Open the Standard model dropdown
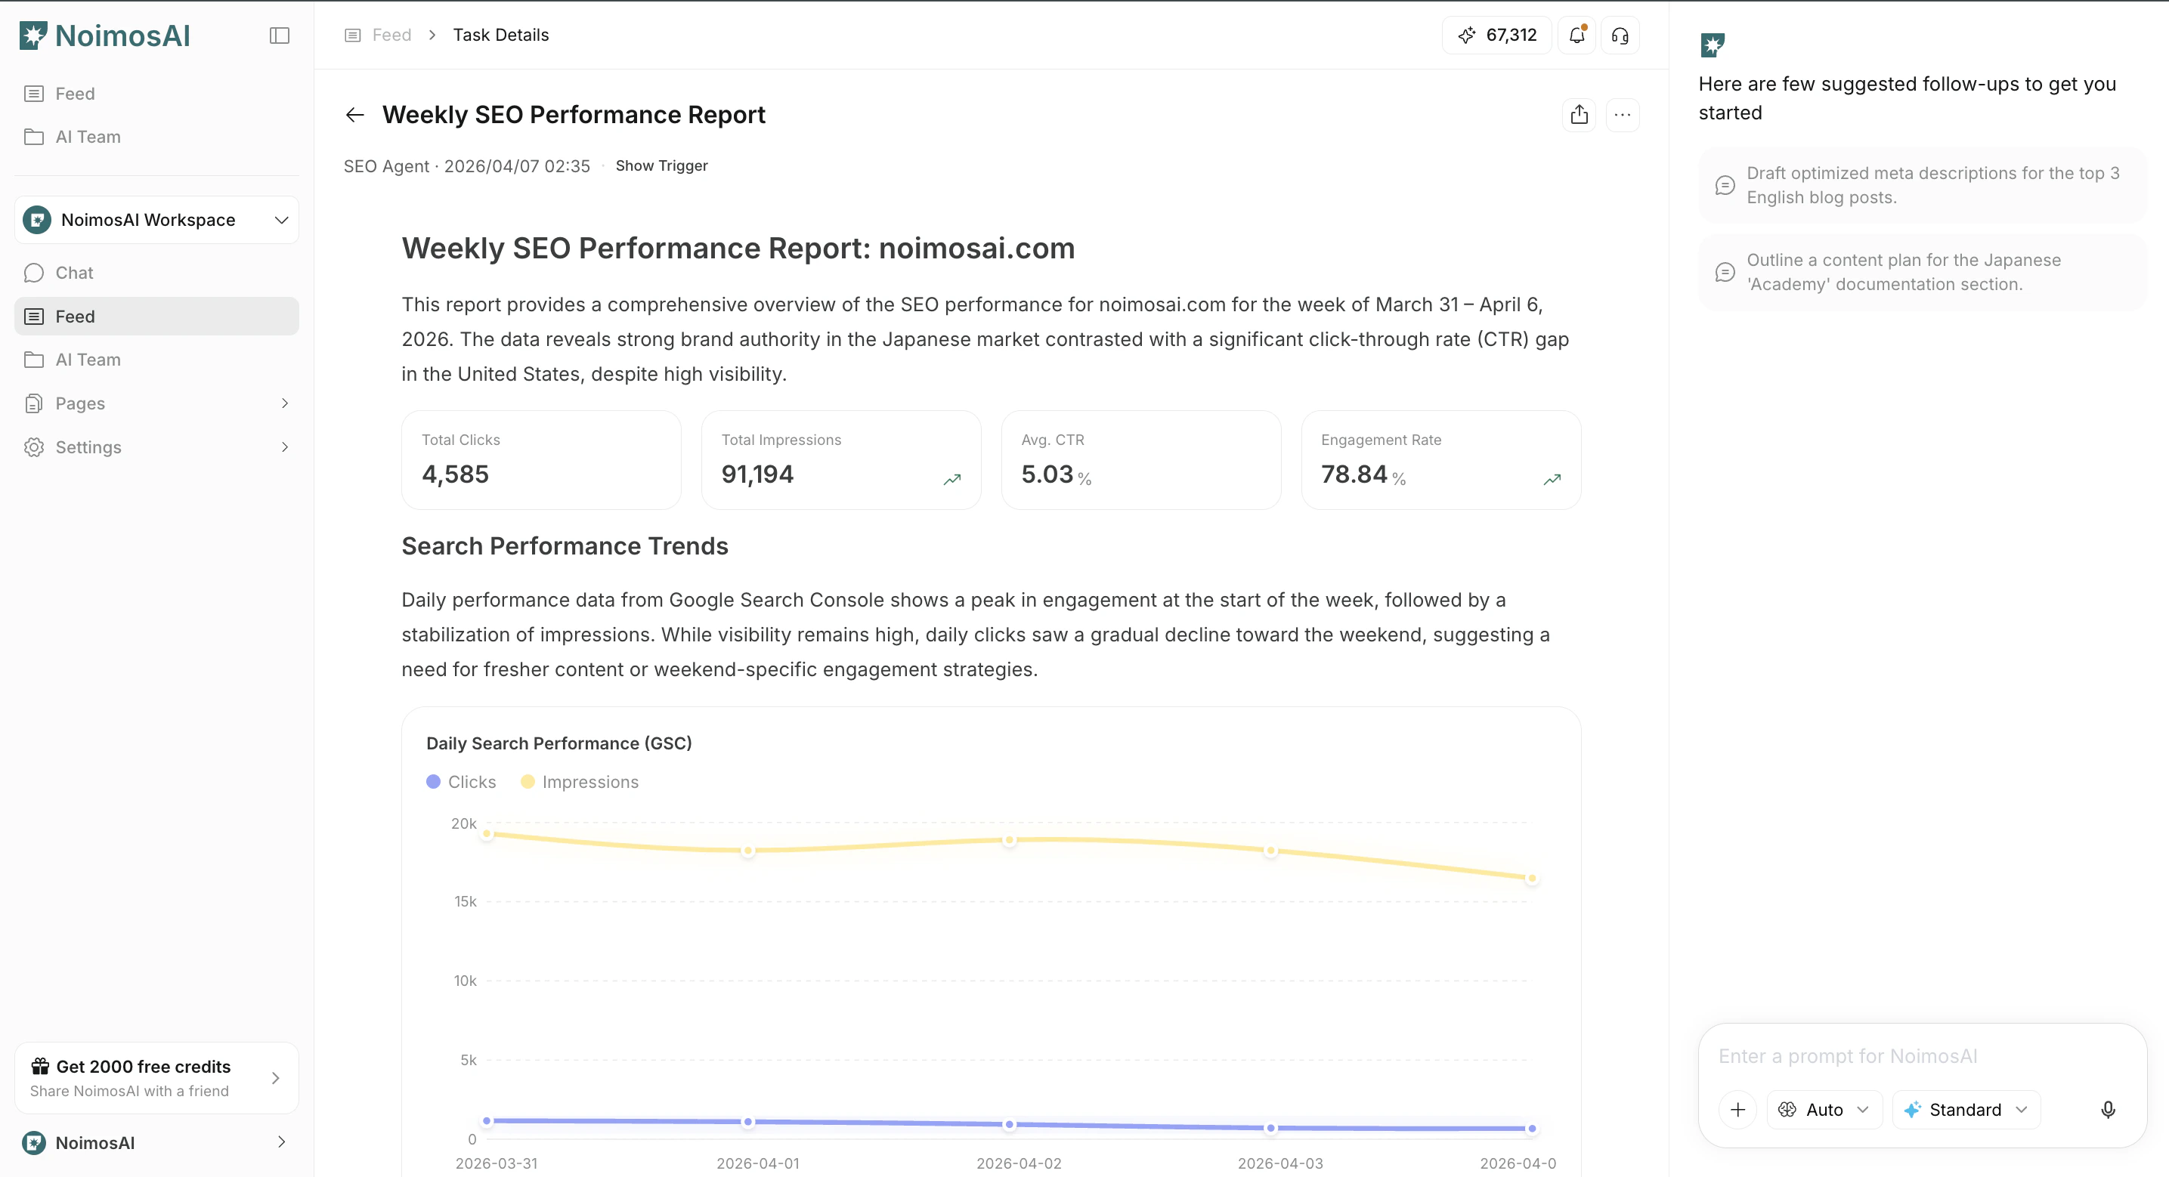Viewport: 2169px width, 1177px height. (x=1965, y=1110)
